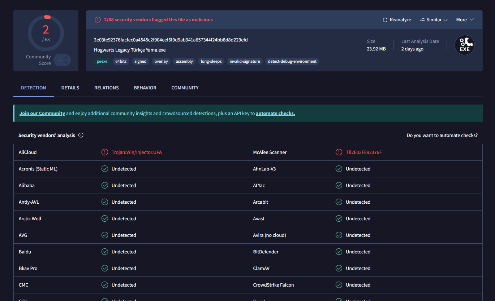Click the EXE file type icon

point(465,45)
